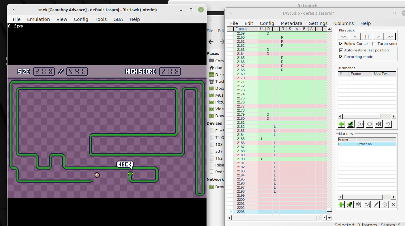This screenshot has height=226, width=405.
Task: Click the jump to marker icon (filled arrow)
Action: (359, 204)
